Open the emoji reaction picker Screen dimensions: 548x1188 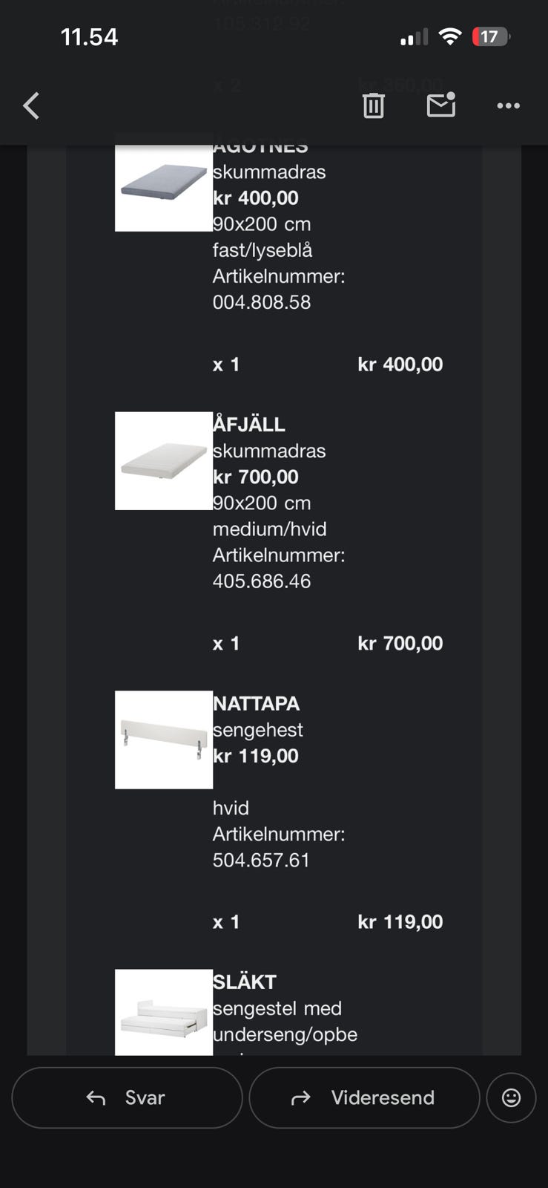(511, 1097)
